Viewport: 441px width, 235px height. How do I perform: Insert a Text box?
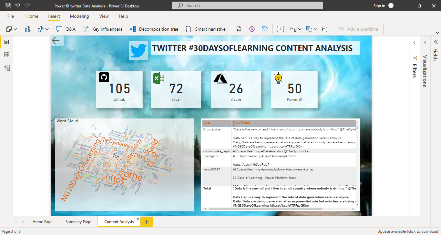(281, 29)
